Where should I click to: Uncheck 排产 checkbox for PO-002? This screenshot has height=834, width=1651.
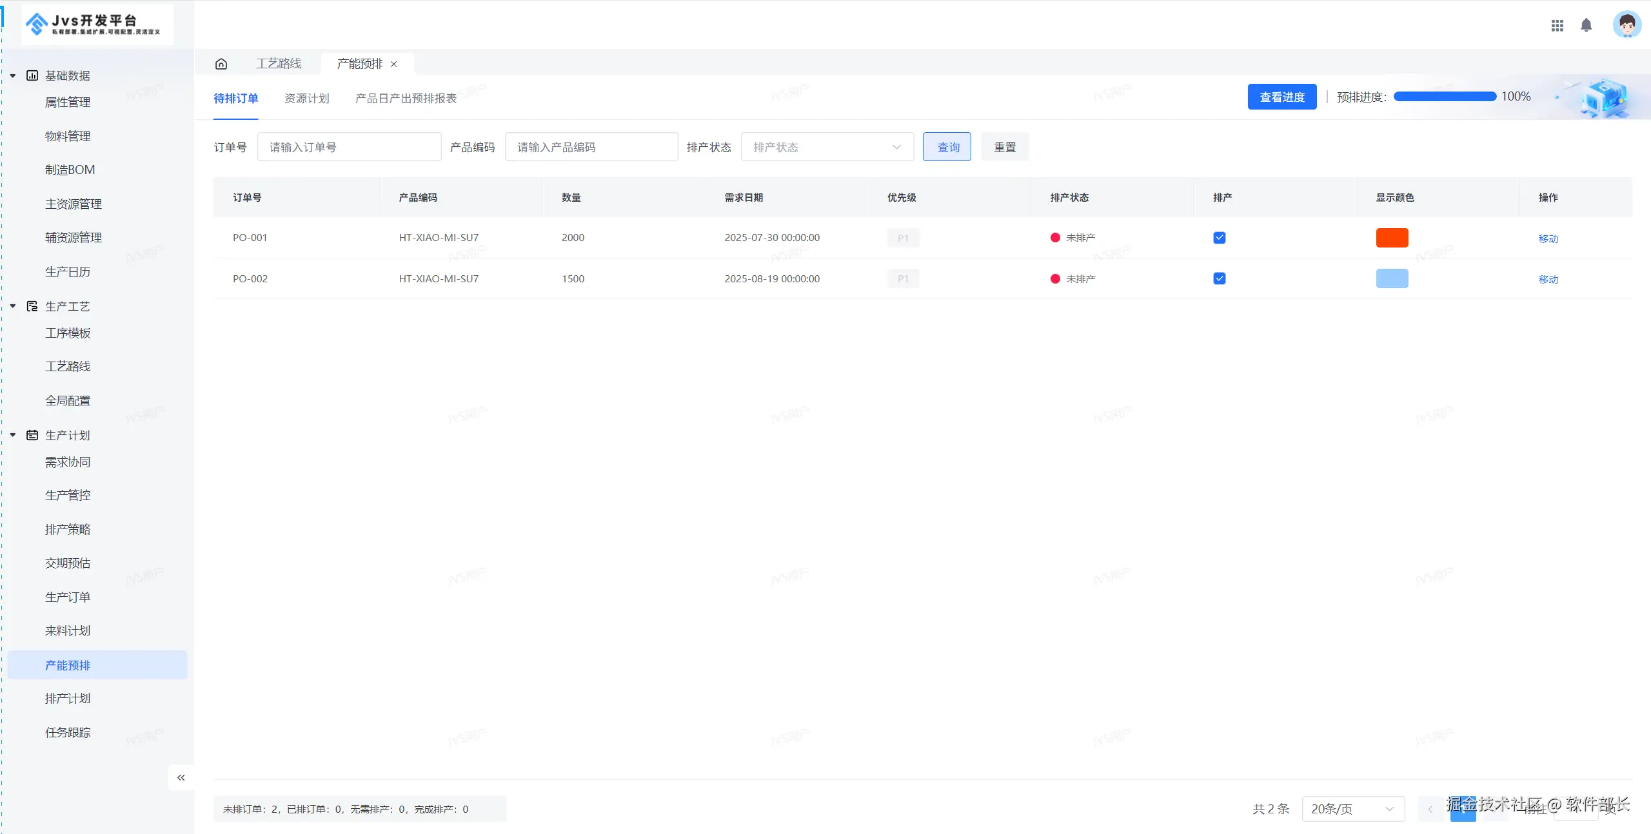pyautogui.click(x=1219, y=278)
